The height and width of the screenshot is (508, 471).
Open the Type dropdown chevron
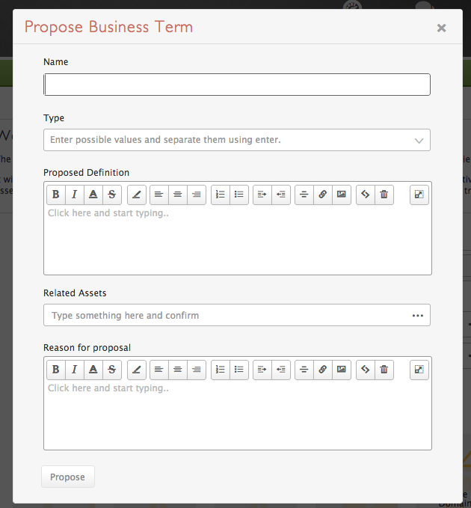pos(419,141)
